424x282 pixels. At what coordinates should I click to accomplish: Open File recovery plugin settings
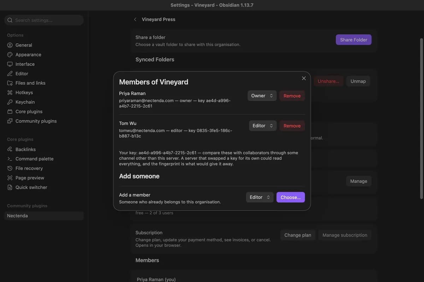tap(44, 168)
